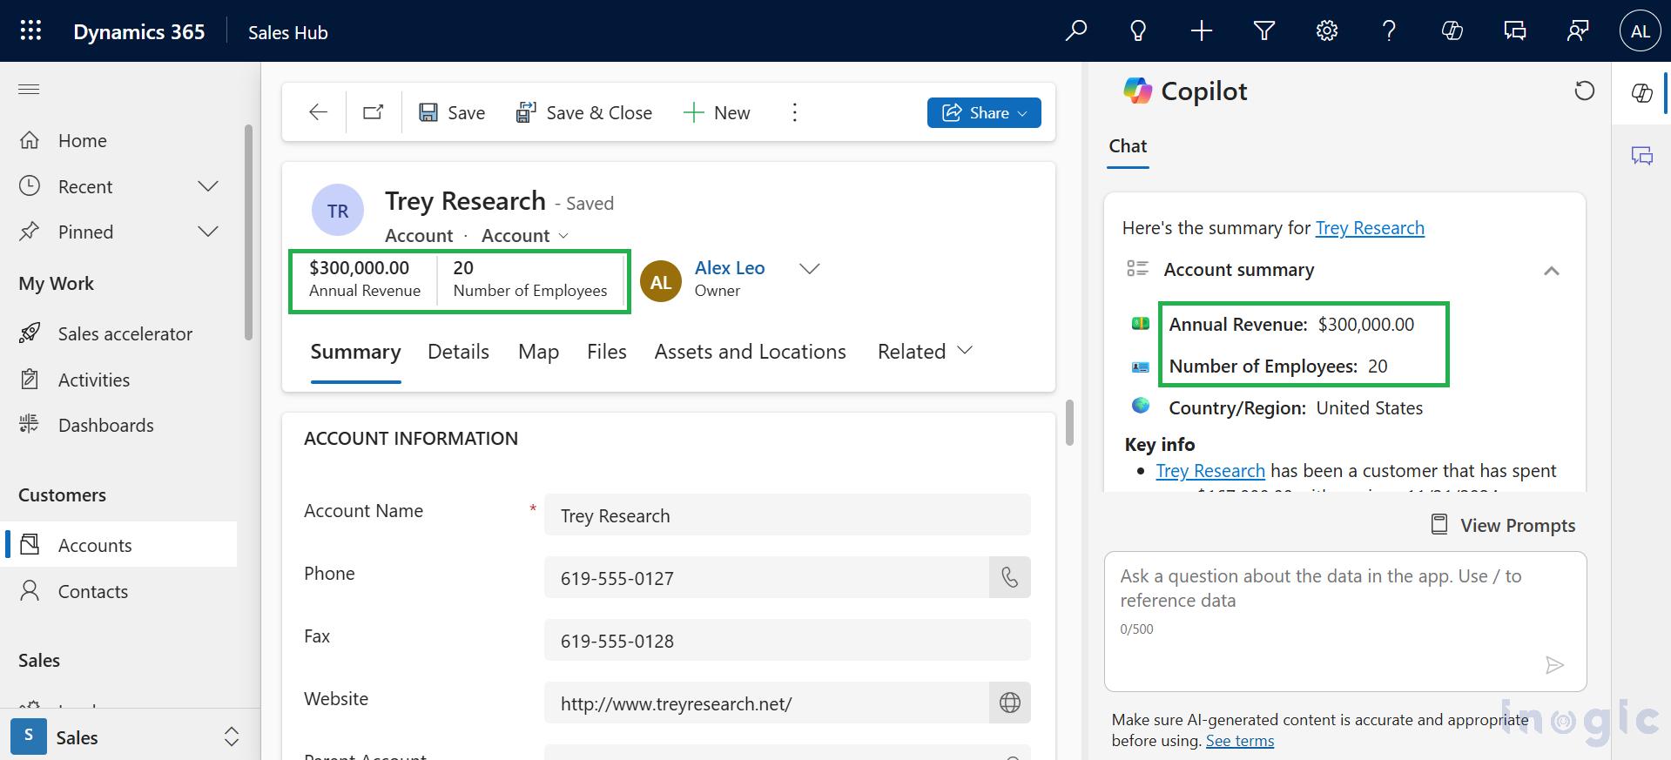Save the account record
Screen dimensions: 1671x760
[x=452, y=112]
